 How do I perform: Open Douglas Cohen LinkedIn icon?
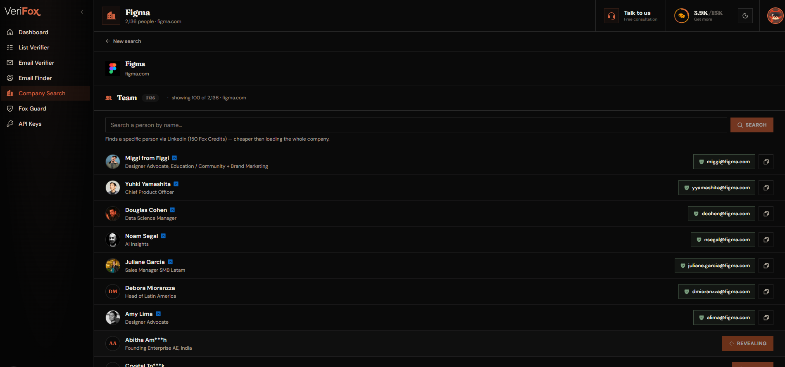[x=172, y=210]
